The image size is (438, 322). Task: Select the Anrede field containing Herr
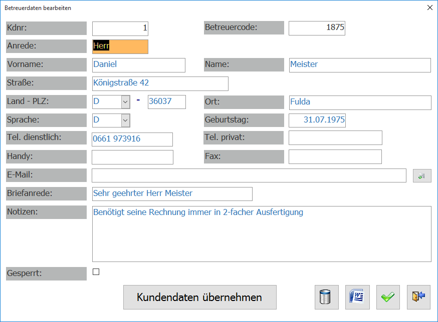(120, 46)
